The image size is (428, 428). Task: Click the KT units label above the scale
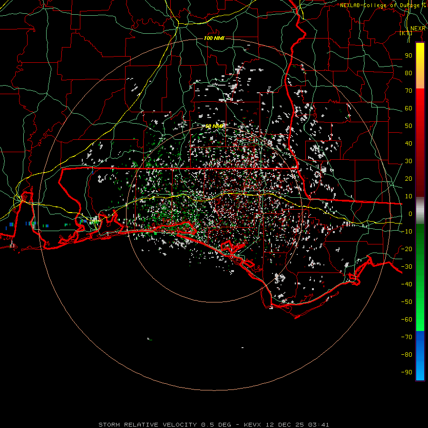tap(406, 33)
